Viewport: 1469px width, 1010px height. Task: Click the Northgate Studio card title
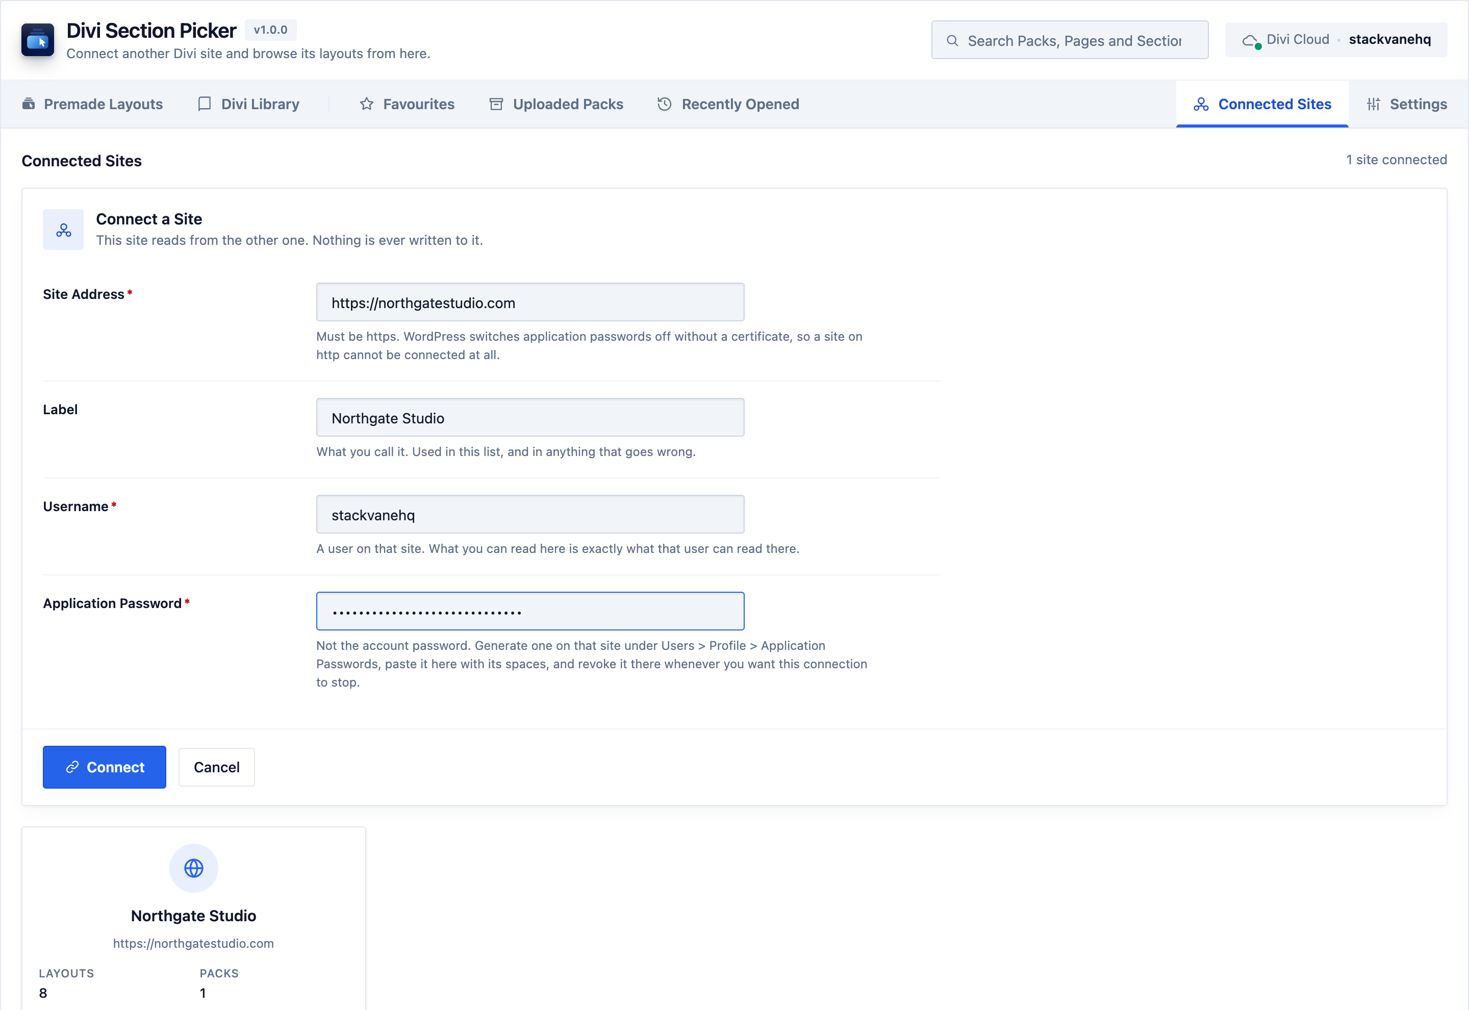(x=194, y=916)
